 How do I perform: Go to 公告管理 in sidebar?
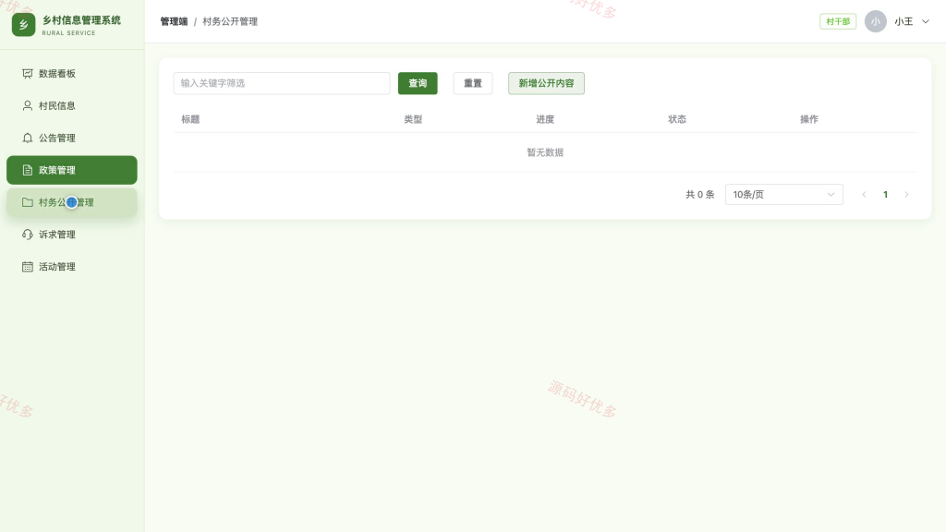[72, 139]
